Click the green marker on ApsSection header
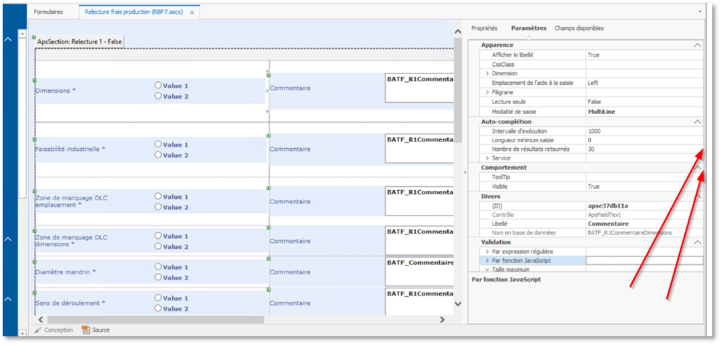Image resolution: width=721 pixels, height=345 pixels. coord(35,37)
